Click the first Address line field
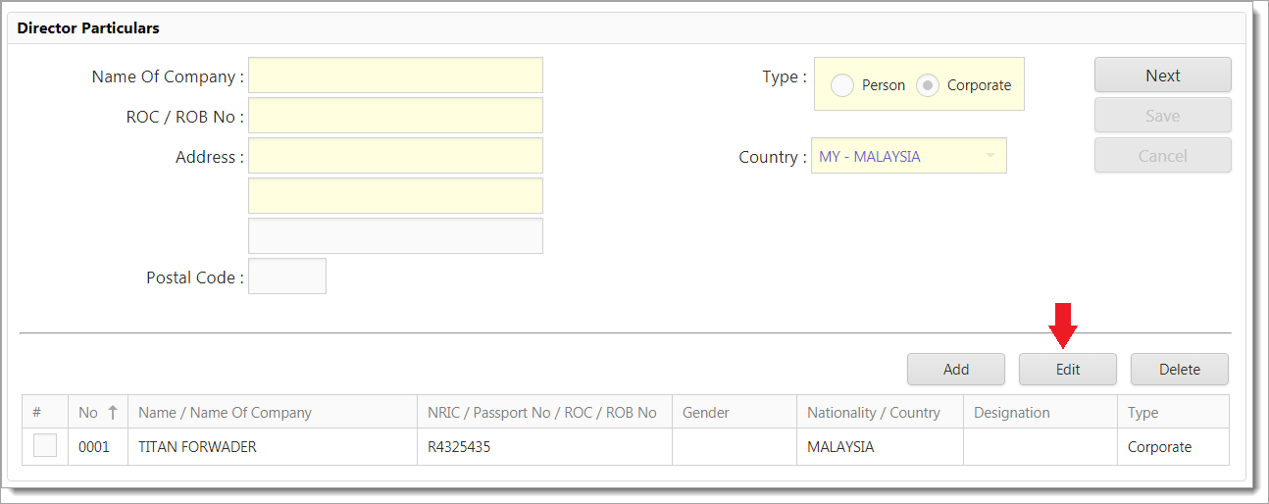The height and width of the screenshot is (504, 1269). point(395,156)
